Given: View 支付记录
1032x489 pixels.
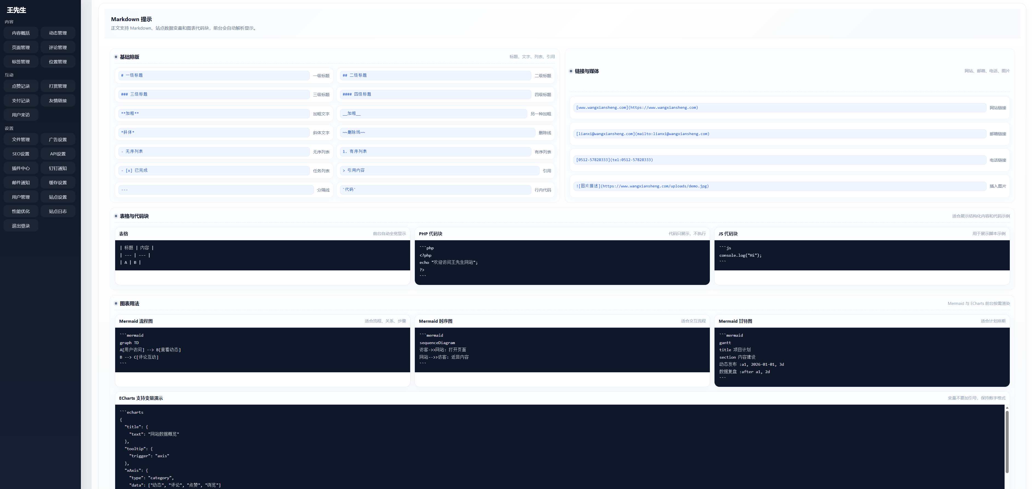Looking at the screenshot, I should click(21, 101).
